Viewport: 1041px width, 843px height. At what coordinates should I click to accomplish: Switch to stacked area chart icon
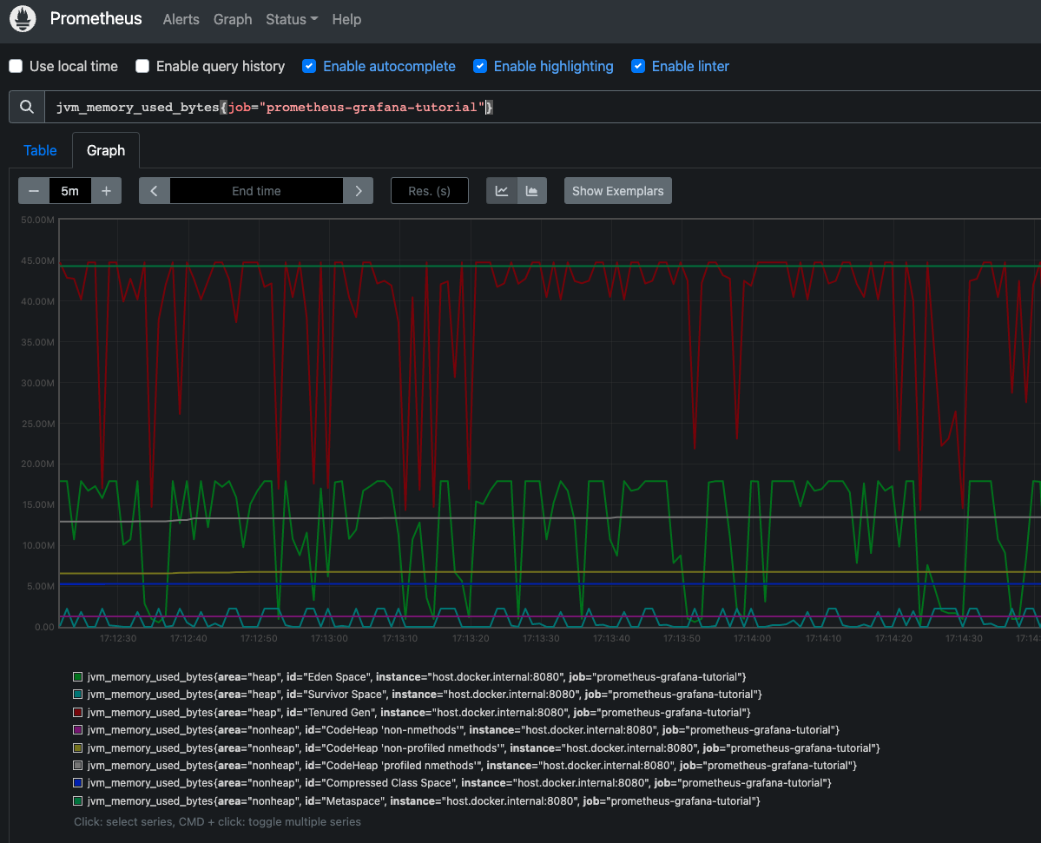pos(532,191)
